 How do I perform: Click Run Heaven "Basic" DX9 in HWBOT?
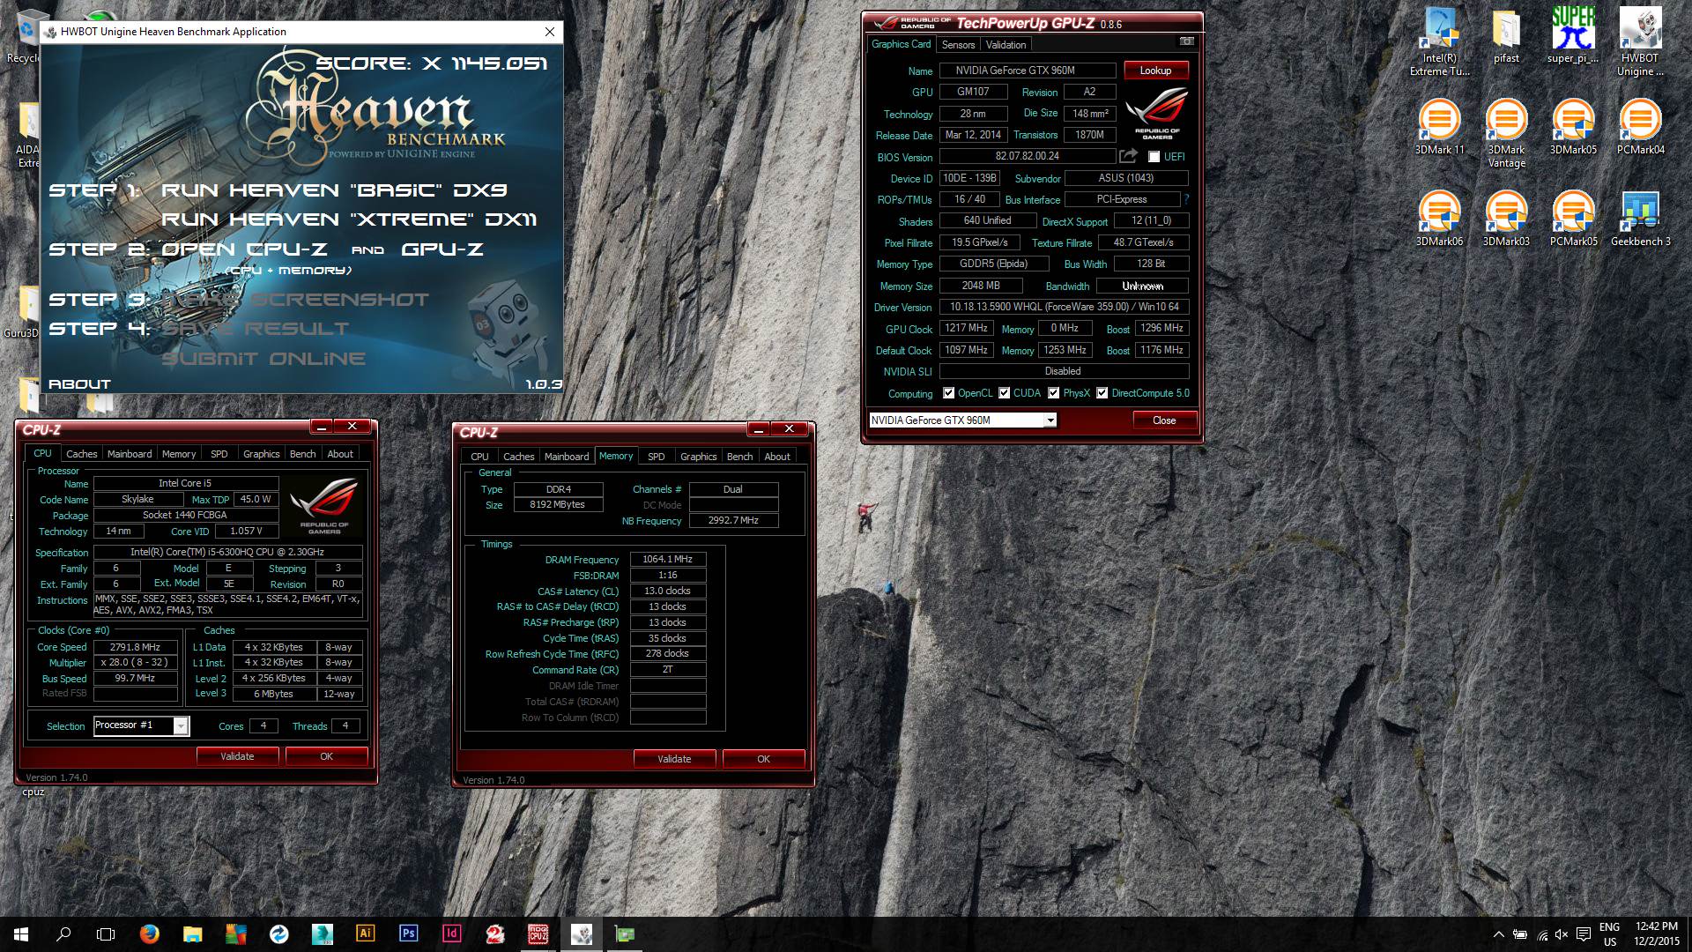[x=334, y=190]
